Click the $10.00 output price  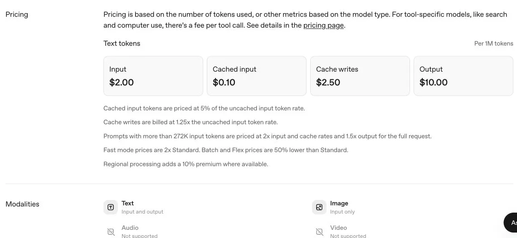(434, 83)
